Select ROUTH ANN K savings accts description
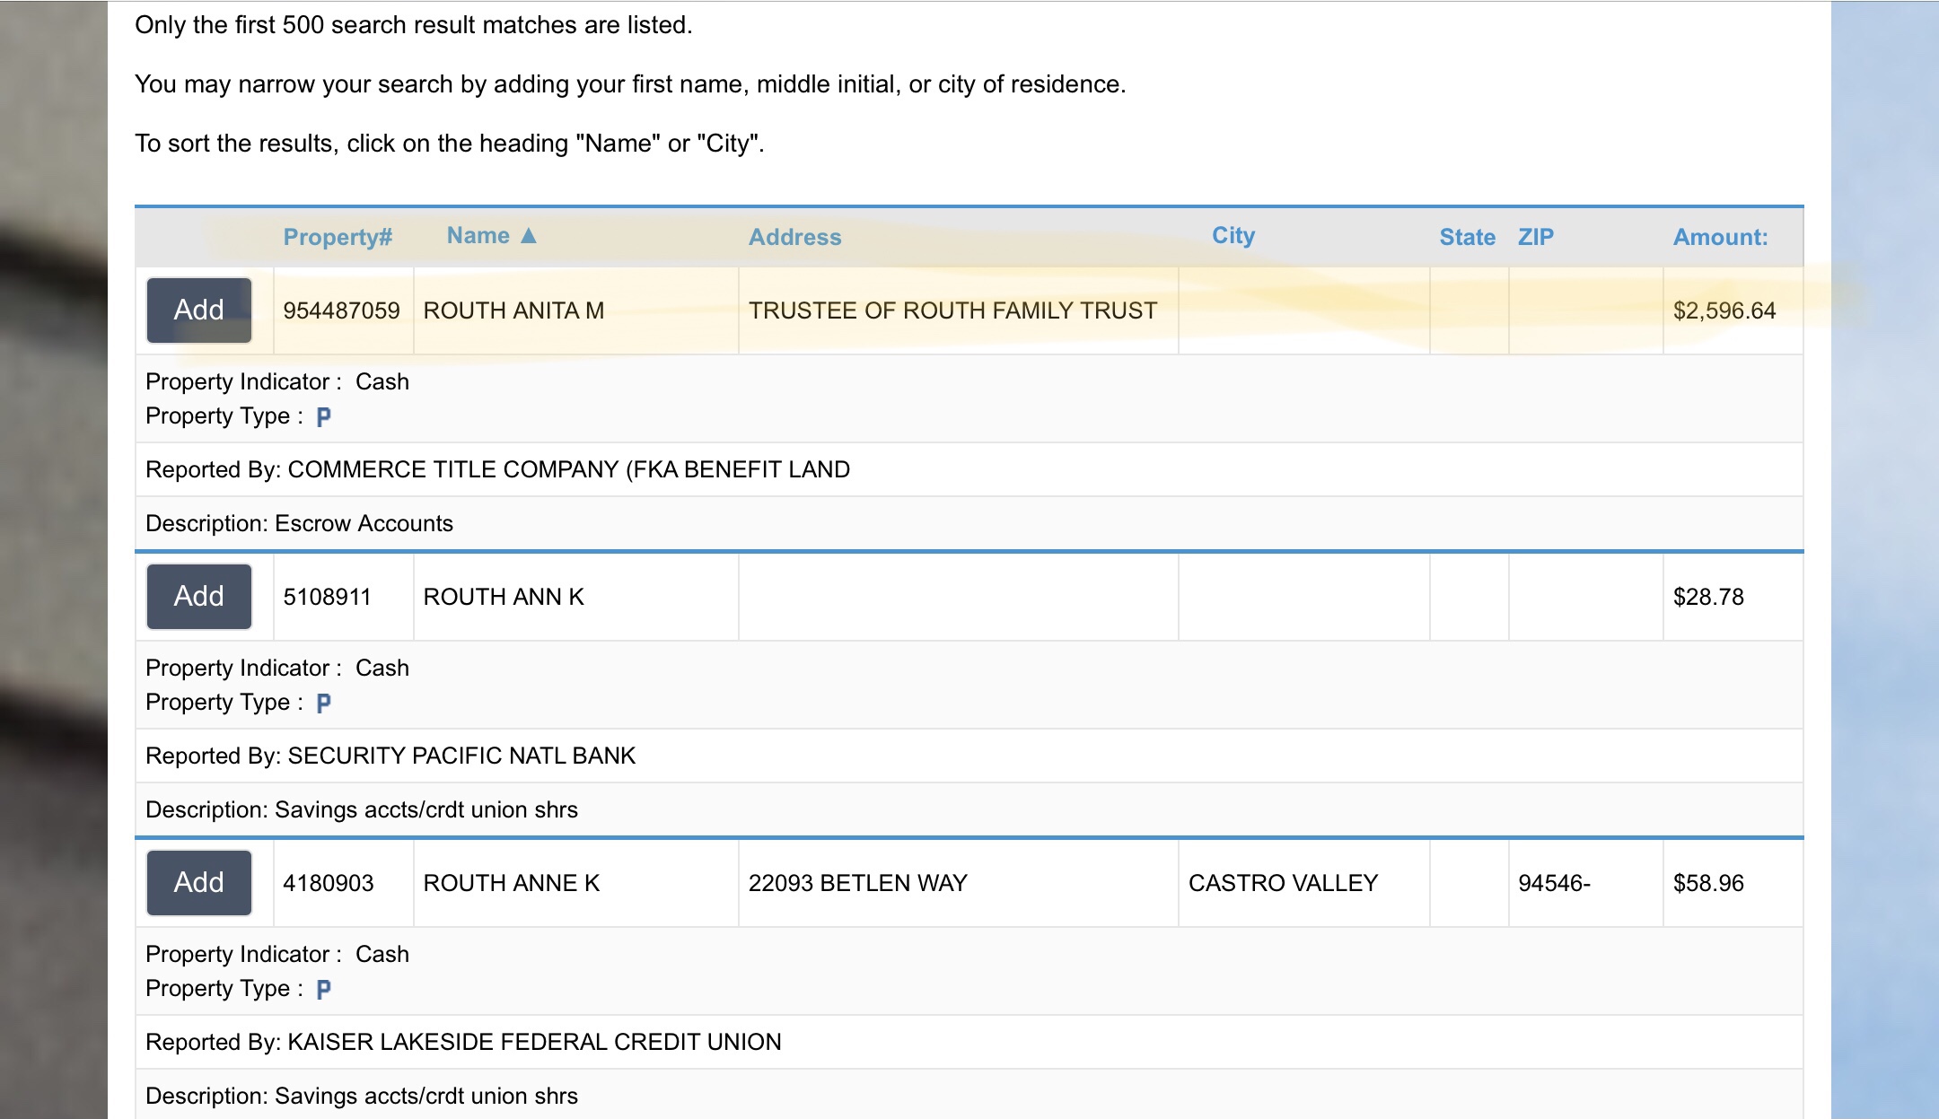1939x1119 pixels. (362, 809)
